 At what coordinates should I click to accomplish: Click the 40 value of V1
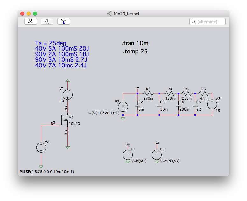(x=62, y=101)
